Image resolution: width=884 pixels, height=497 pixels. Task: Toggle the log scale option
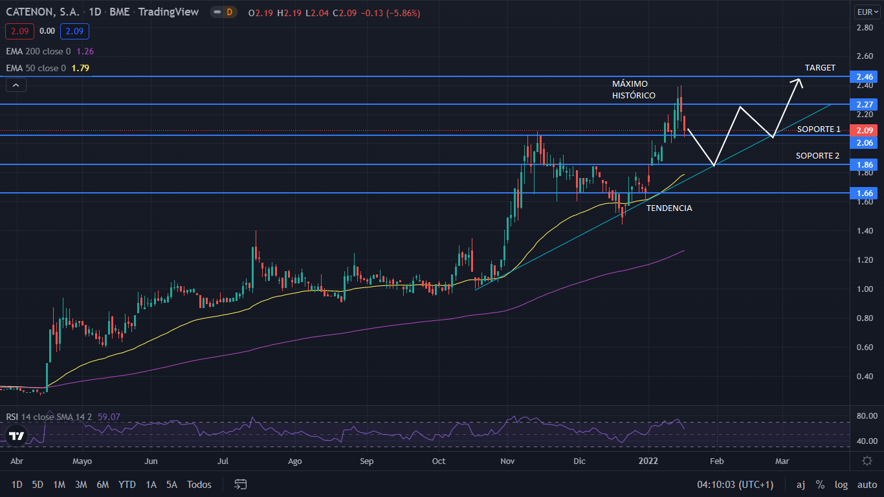click(x=841, y=484)
